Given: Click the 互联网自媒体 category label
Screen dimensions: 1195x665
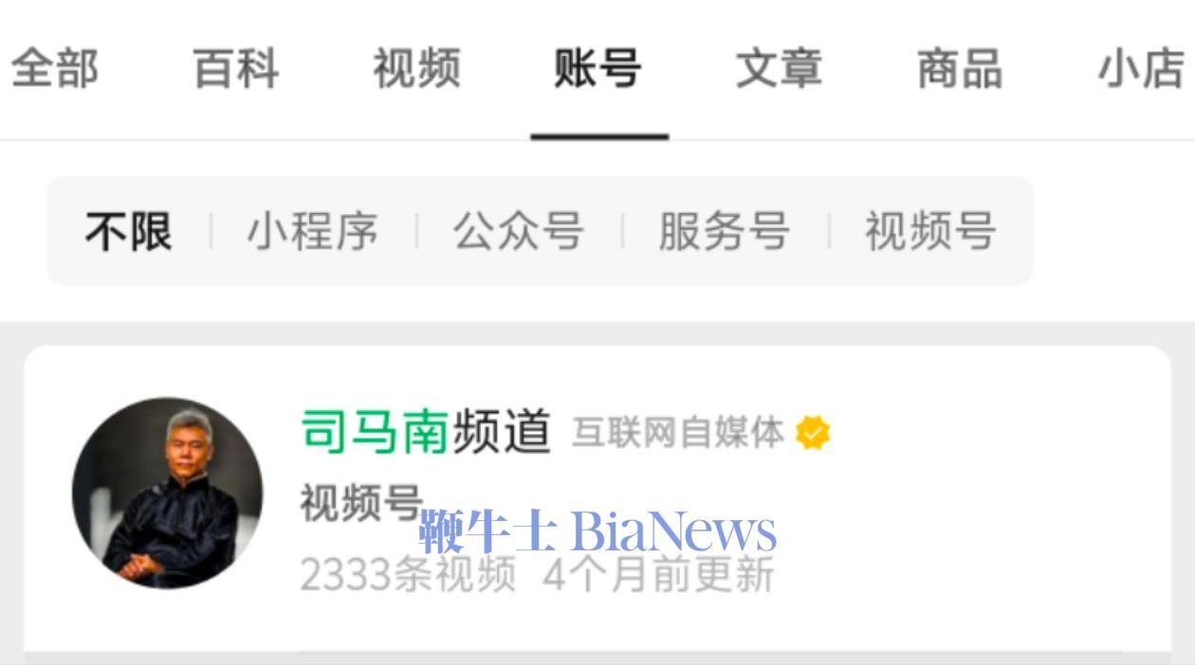Looking at the screenshot, I should coord(678,433).
